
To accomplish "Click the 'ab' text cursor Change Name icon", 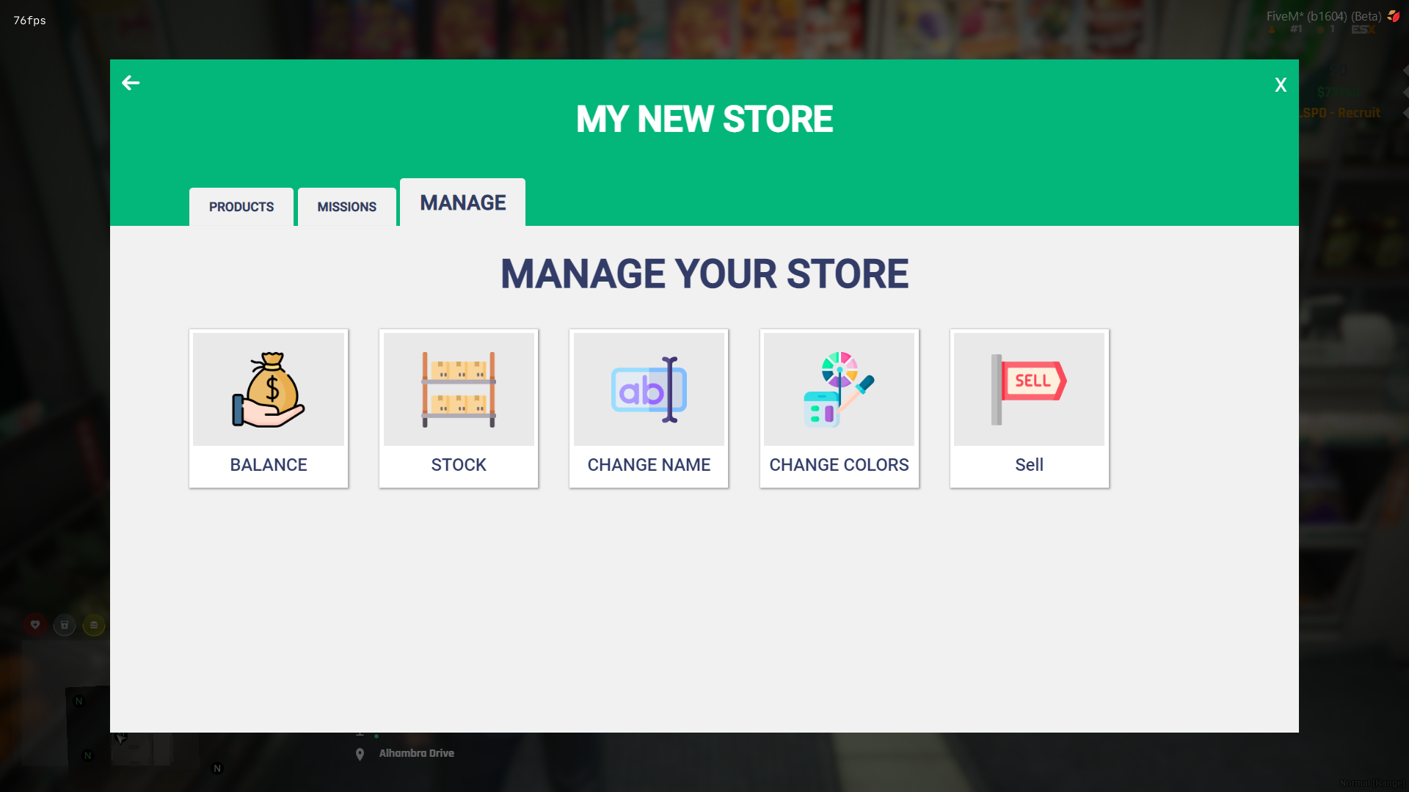I will (x=649, y=389).
